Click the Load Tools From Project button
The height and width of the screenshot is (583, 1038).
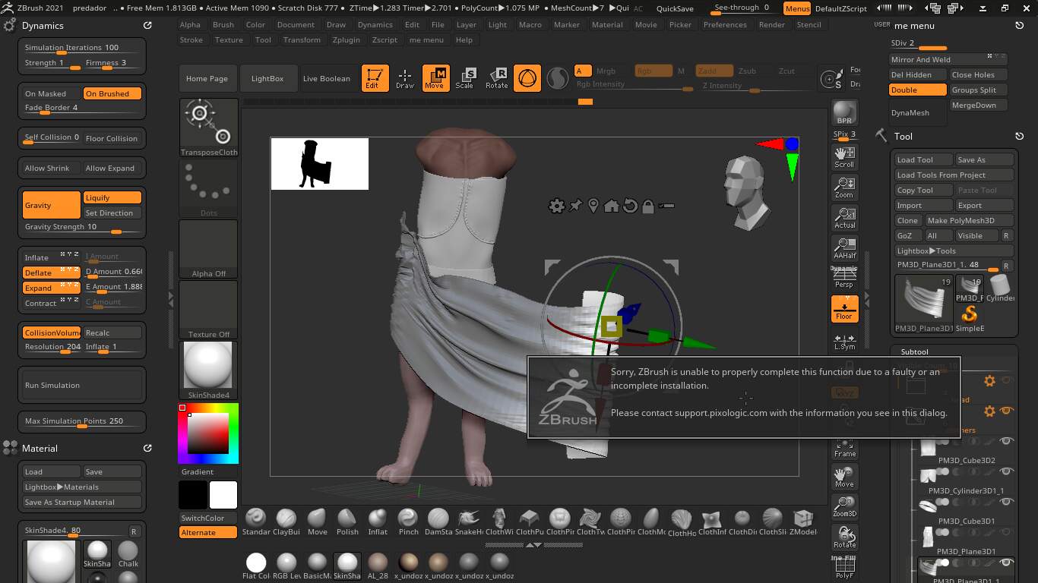[x=954, y=175]
